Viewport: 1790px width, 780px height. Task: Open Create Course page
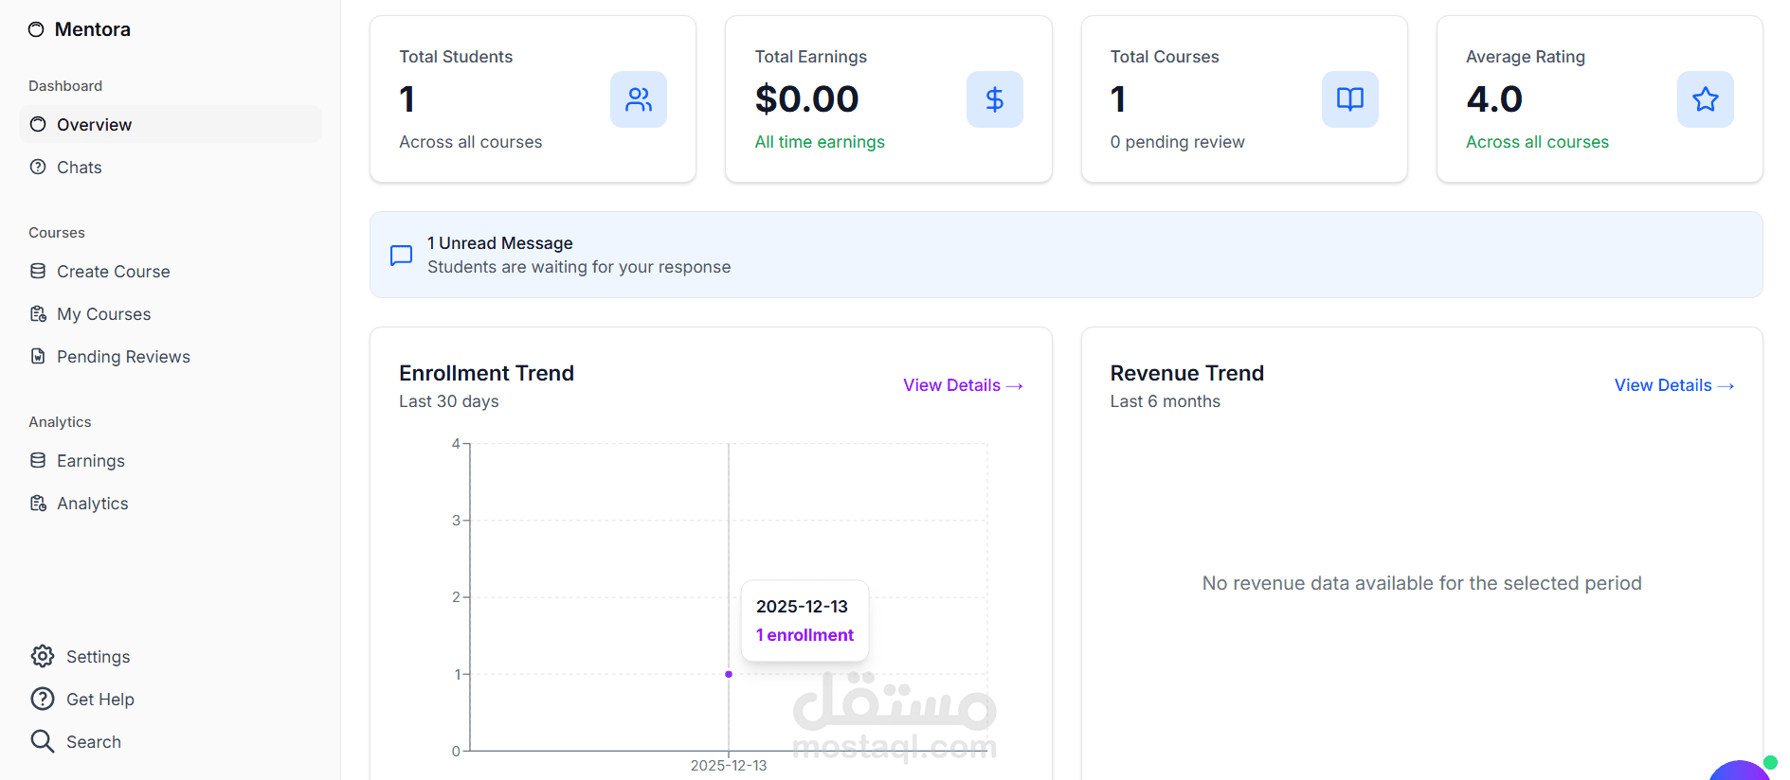tap(171, 271)
